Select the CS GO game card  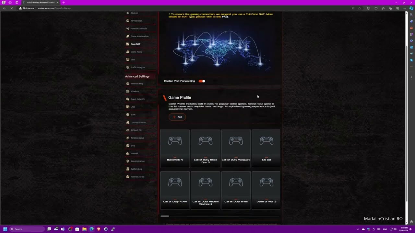[266, 149]
